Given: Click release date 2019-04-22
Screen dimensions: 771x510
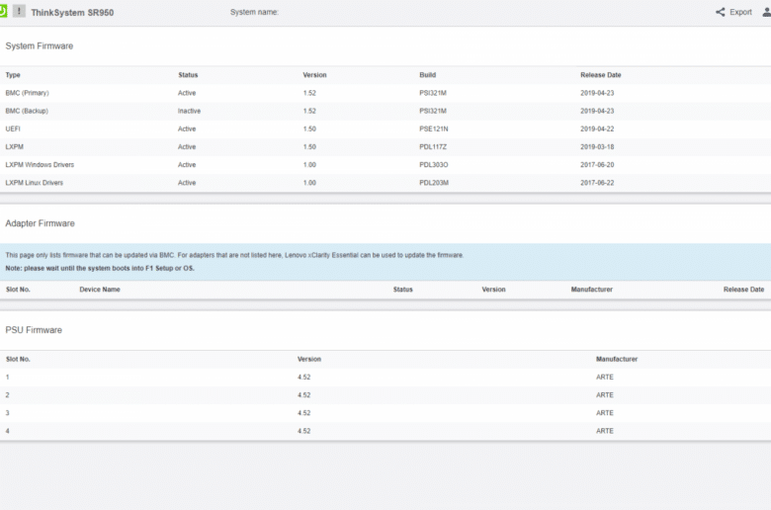Looking at the screenshot, I should (x=597, y=128).
